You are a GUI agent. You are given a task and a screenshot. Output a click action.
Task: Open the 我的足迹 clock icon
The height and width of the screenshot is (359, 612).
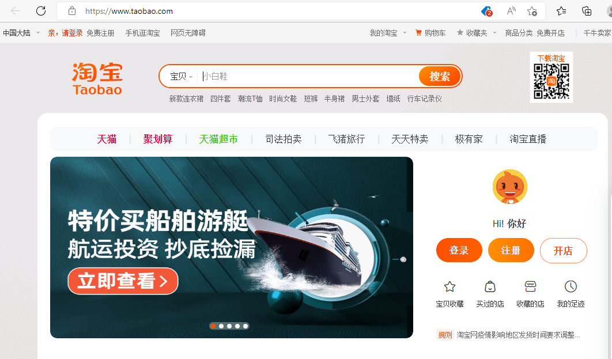coord(571,287)
